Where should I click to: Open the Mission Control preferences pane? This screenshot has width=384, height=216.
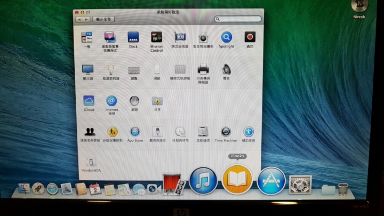(156, 37)
